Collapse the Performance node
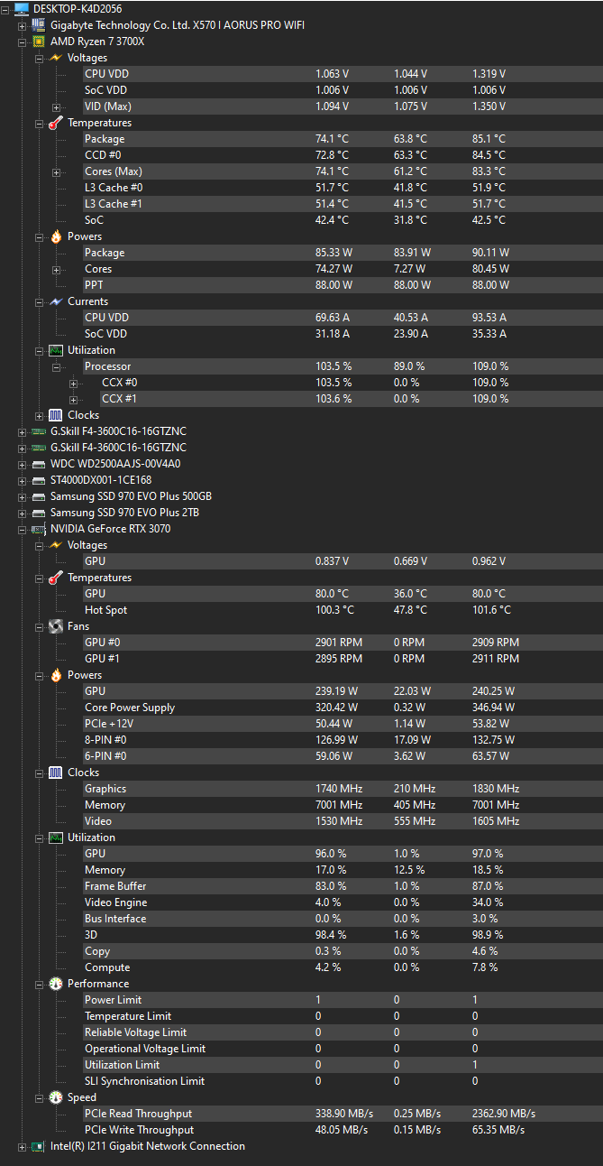 [x=39, y=984]
